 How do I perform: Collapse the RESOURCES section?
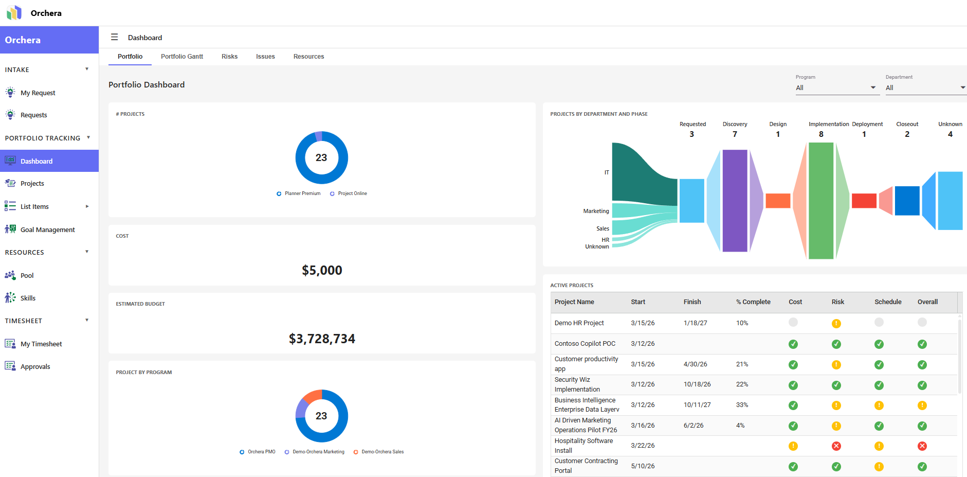point(87,252)
